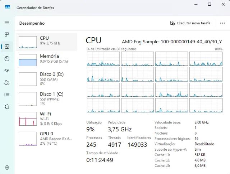This screenshot has height=174, width=230.
Task: Click the 3,00 GHz base speed value
Action: [x=202, y=122]
